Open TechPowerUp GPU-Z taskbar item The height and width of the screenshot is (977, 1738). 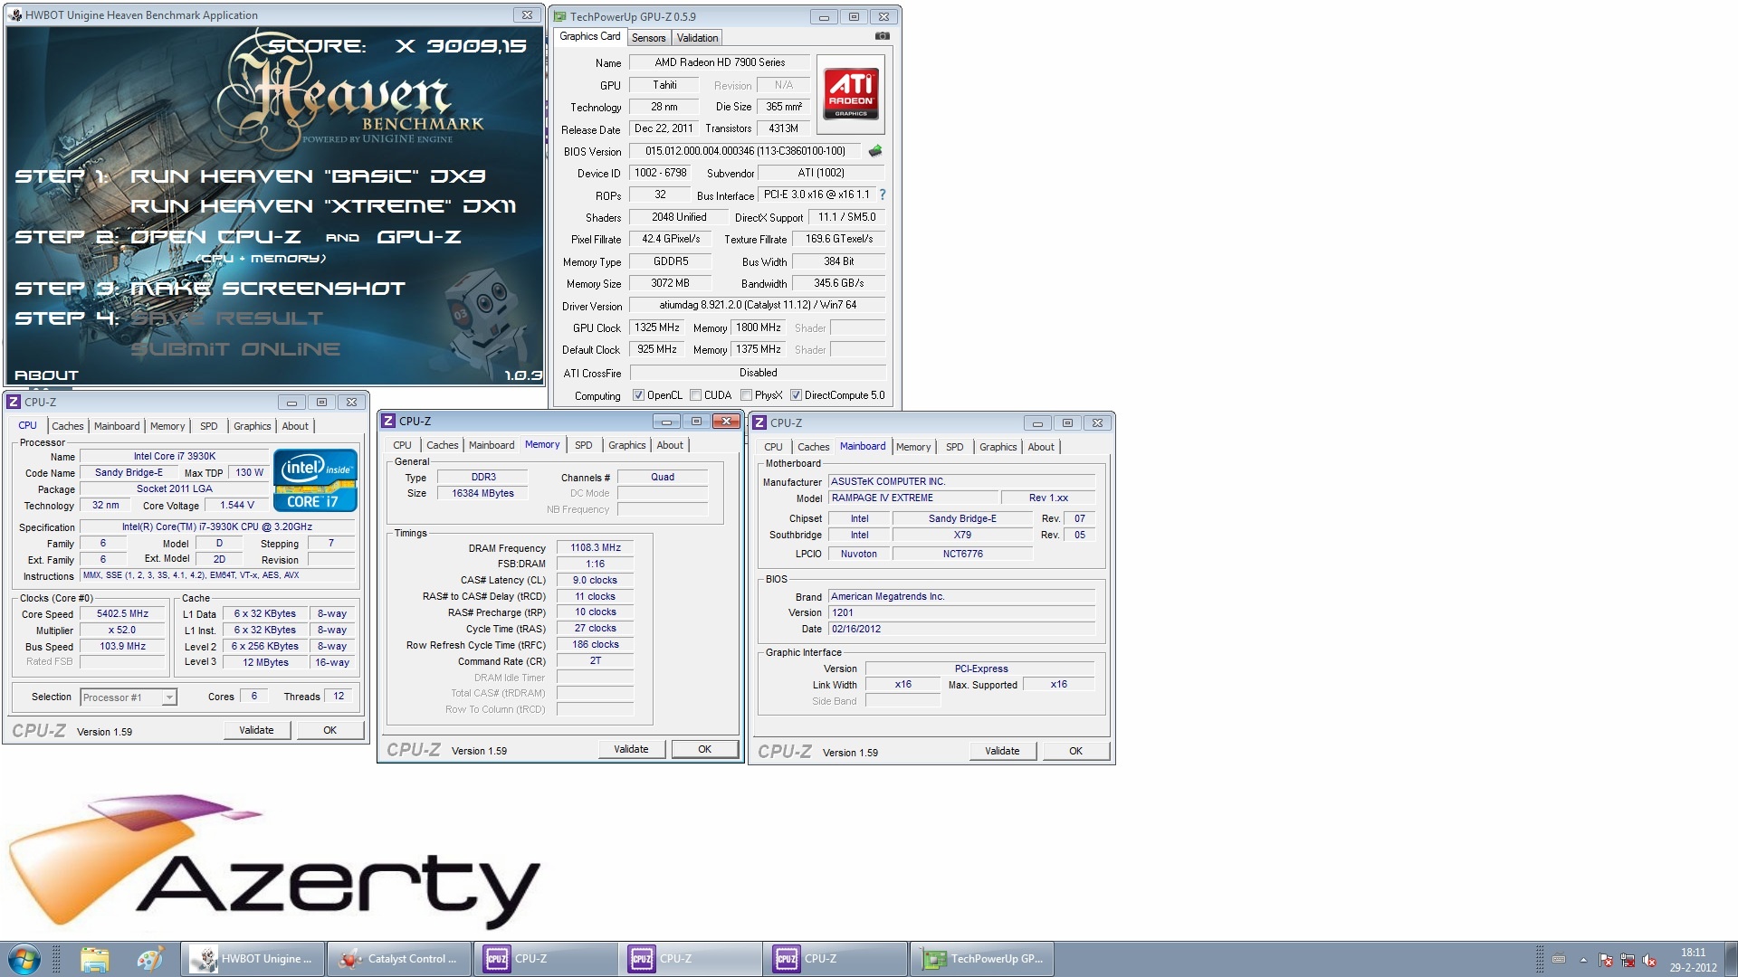coord(982,959)
